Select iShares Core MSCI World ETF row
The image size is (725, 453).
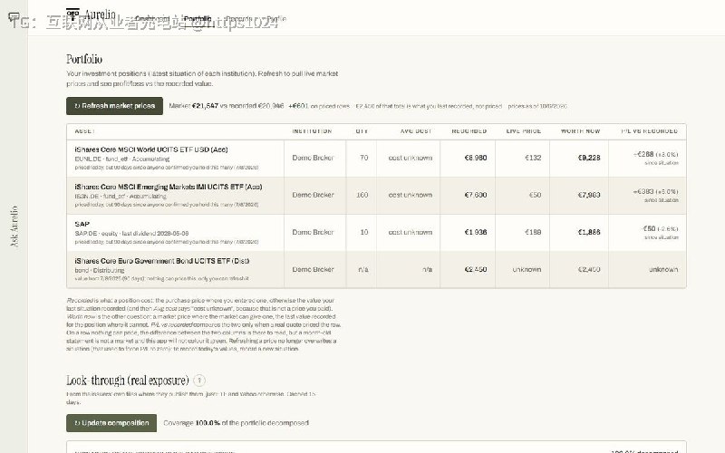(376, 158)
